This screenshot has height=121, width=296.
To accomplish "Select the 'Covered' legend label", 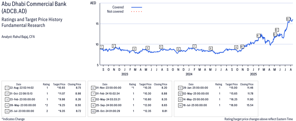I will [x=118, y=7].
